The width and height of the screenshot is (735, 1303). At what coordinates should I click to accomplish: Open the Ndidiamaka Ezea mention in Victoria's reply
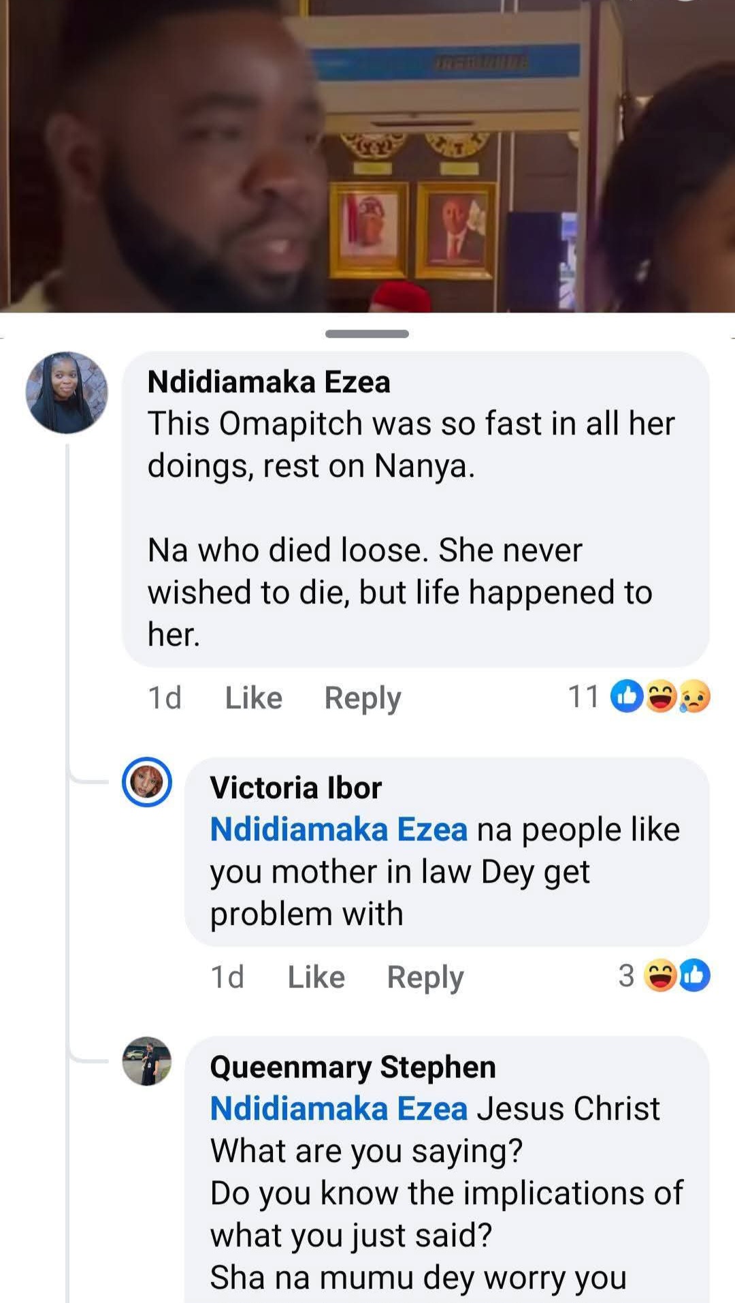click(x=338, y=828)
